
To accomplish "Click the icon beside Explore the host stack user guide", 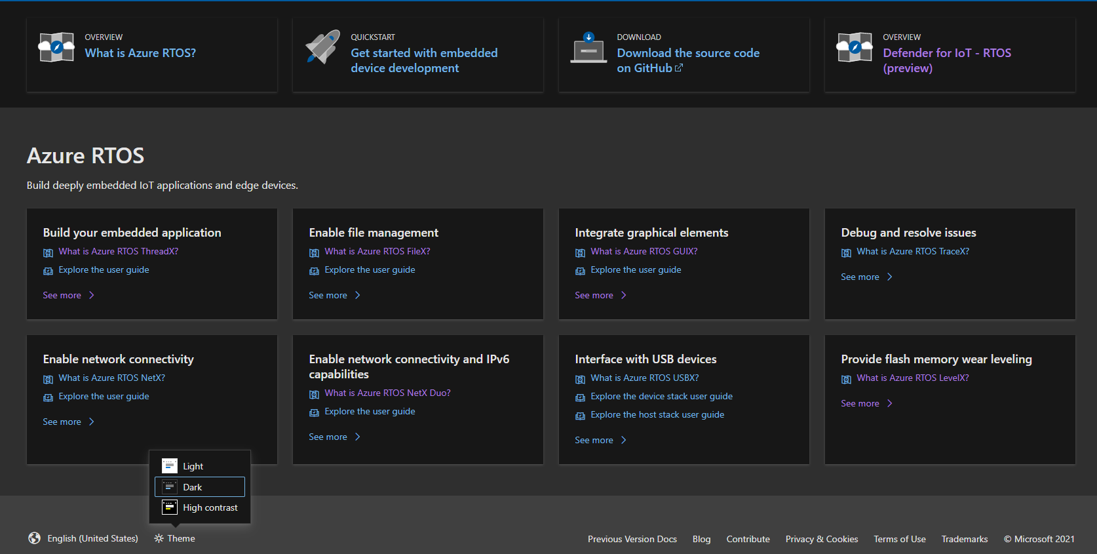I will tap(580, 416).
